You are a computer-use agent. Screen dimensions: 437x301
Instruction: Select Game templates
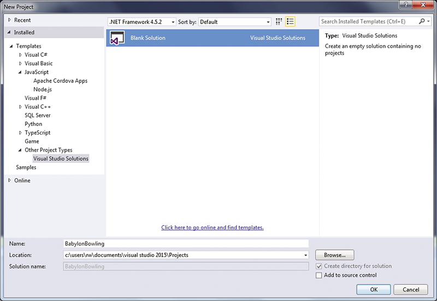pyautogui.click(x=32, y=141)
